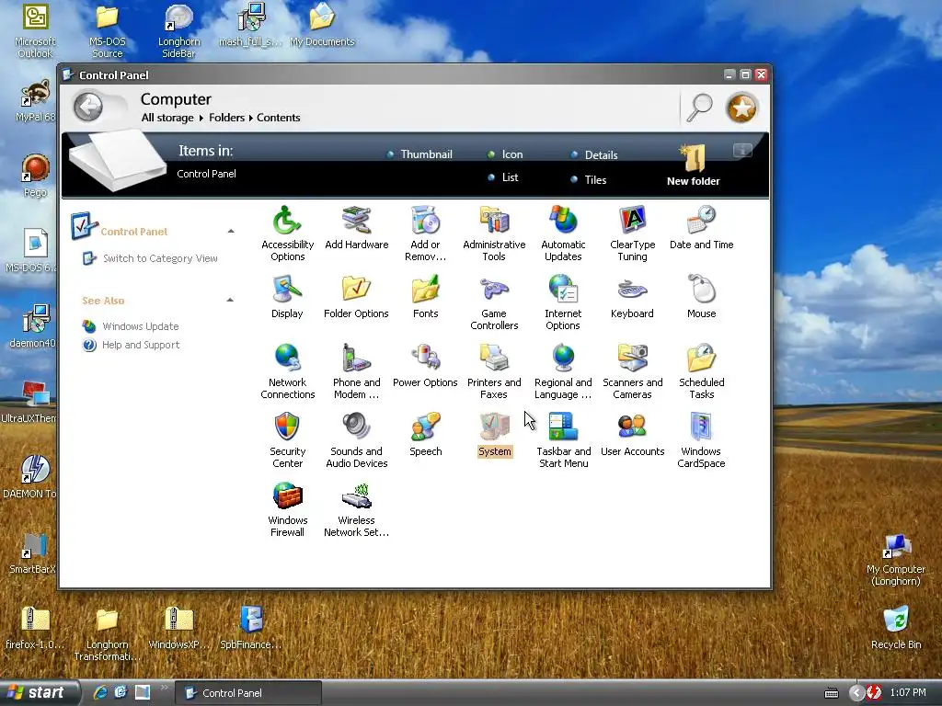The height and width of the screenshot is (706, 942).
Task: Select My Computer (Longhorn) desktop icon
Action: pos(896,560)
